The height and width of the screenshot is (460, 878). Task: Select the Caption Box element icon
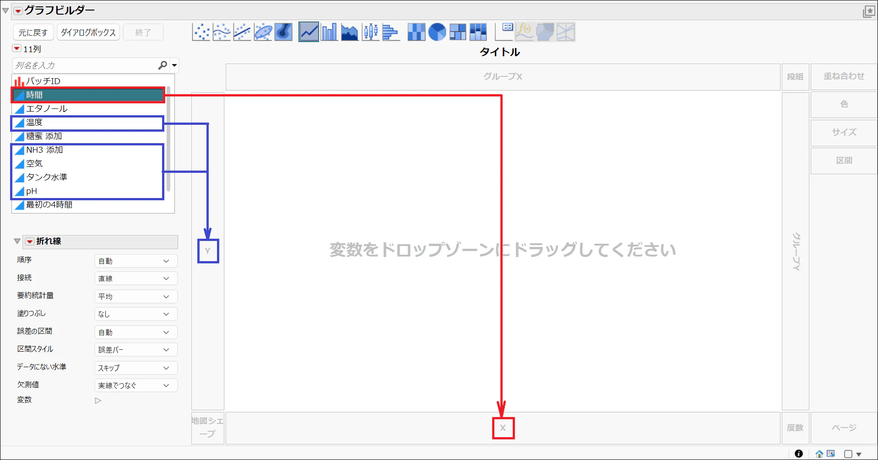(x=504, y=32)
